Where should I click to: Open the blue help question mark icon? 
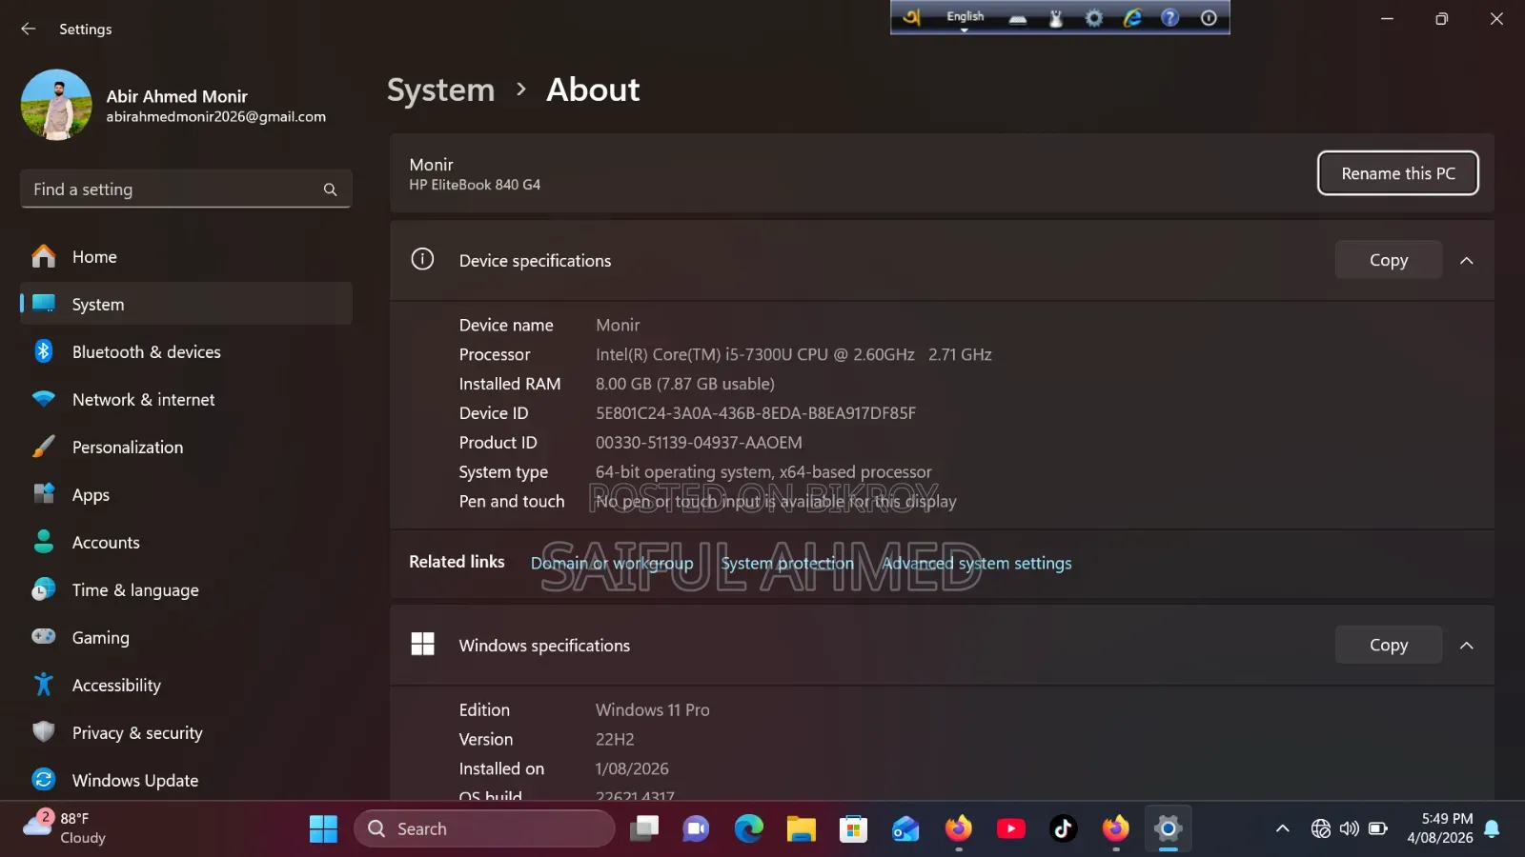click(x=1170, y=18)
